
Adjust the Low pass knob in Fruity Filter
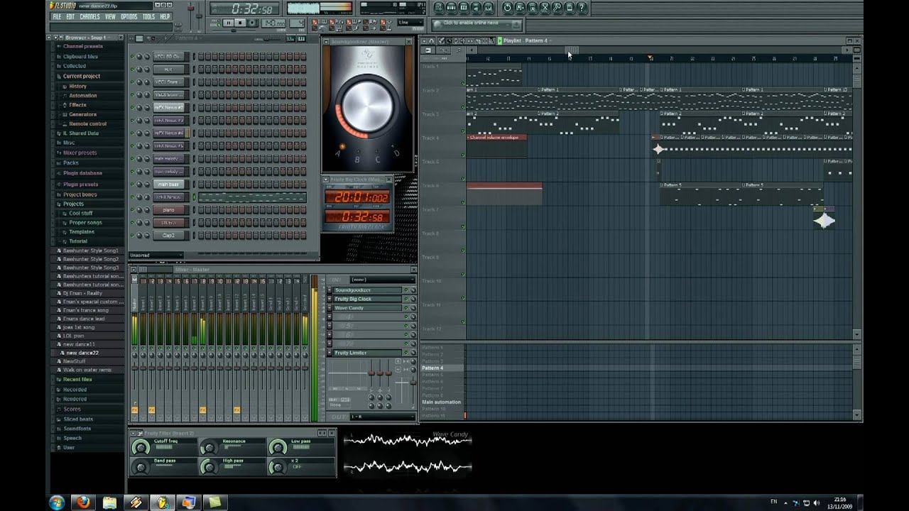[x=278, y=447]
